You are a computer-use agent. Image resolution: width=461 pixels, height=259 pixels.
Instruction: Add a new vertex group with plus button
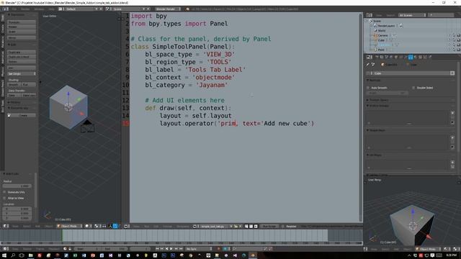point(452,113)
